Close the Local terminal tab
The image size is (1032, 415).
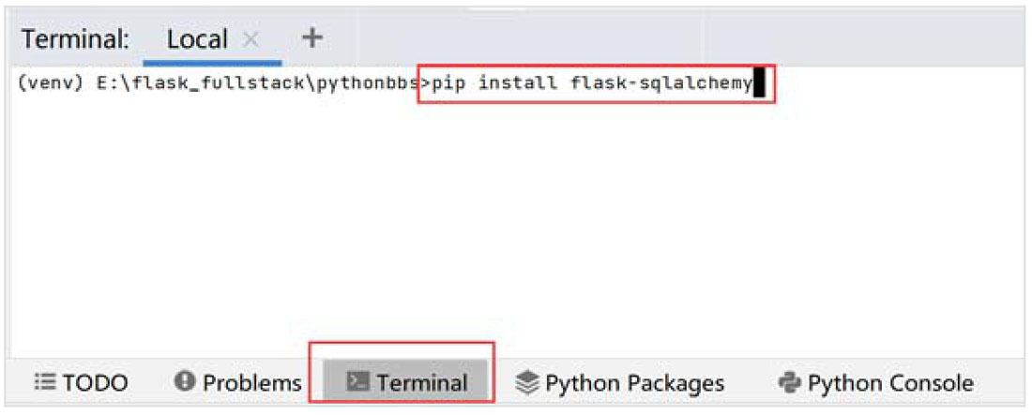click(250, 40)
